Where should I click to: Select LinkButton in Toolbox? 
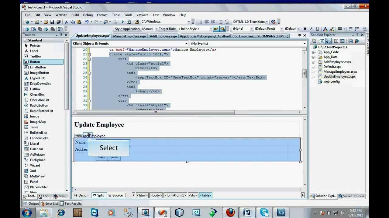point(38,67)
